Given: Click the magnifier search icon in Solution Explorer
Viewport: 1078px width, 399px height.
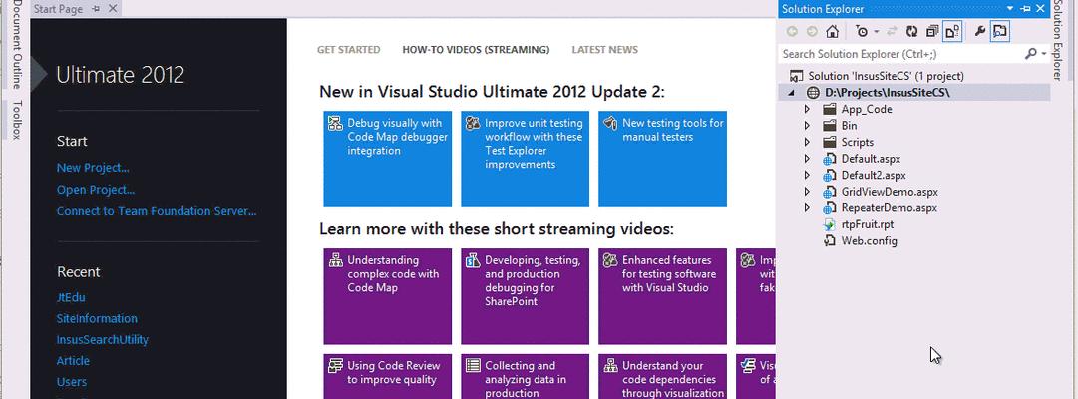Looking at the screenshot, I should pyautogui.click(x=1030, y=54).
